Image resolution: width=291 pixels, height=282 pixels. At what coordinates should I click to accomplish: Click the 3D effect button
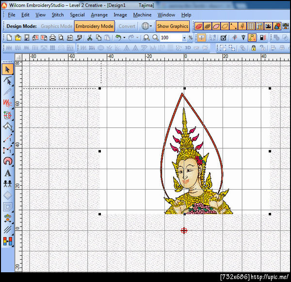click(188, 48)
